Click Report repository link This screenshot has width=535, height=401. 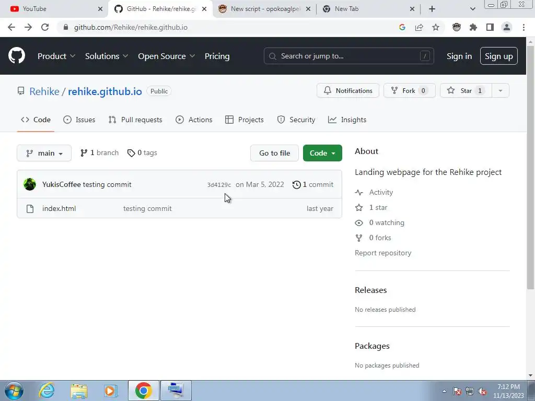tap(383, 253)
